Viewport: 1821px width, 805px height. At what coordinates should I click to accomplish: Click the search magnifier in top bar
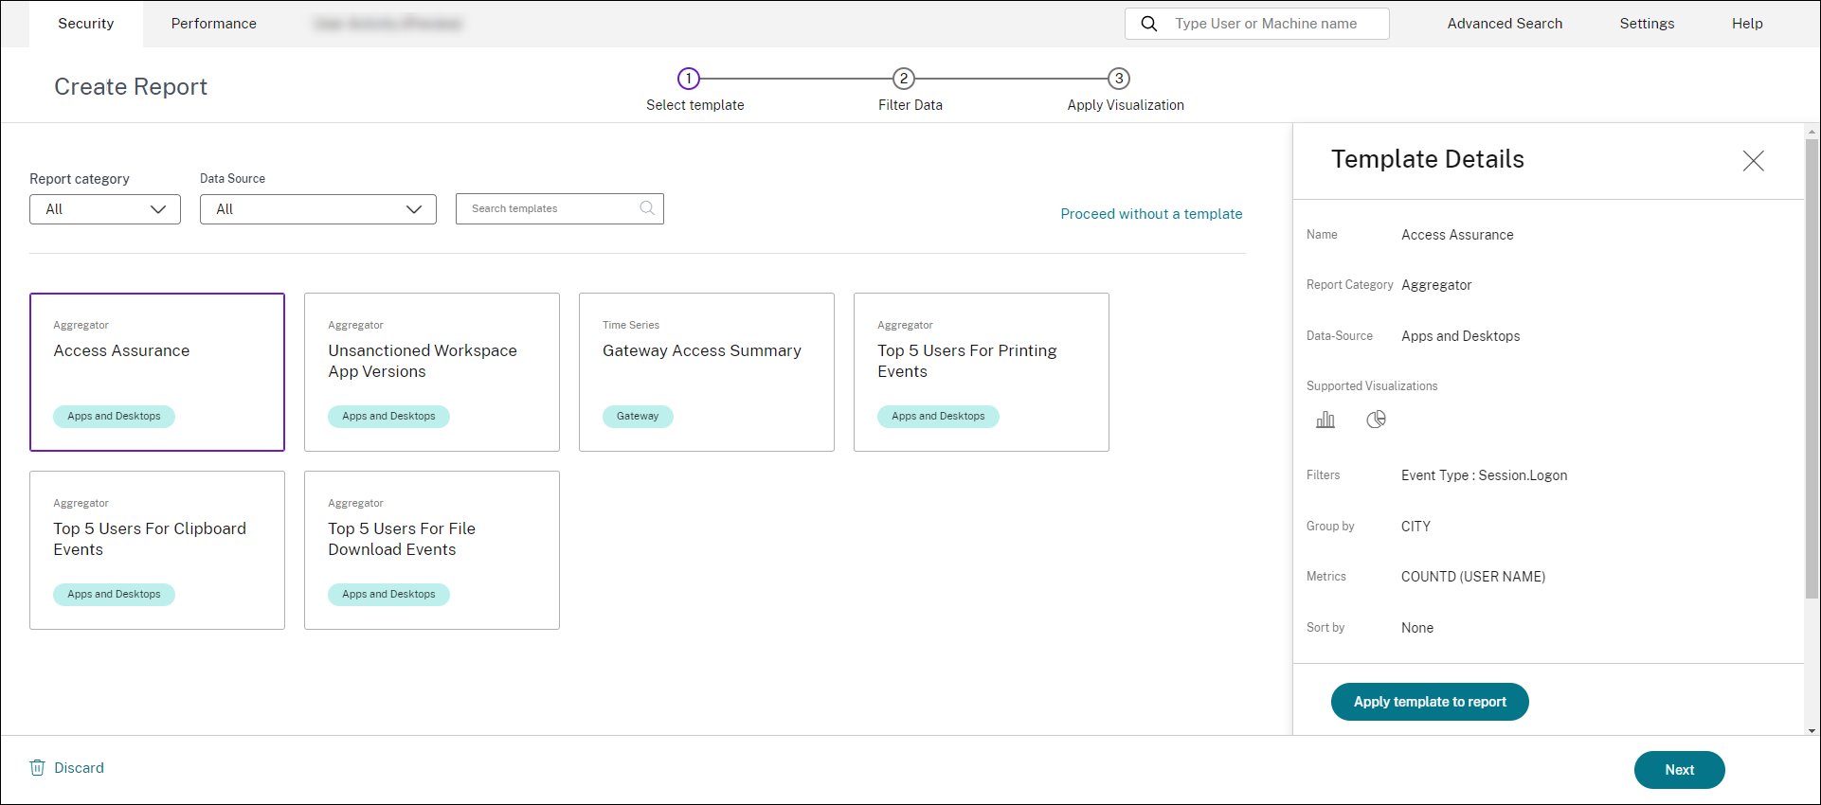[1148, 24]
